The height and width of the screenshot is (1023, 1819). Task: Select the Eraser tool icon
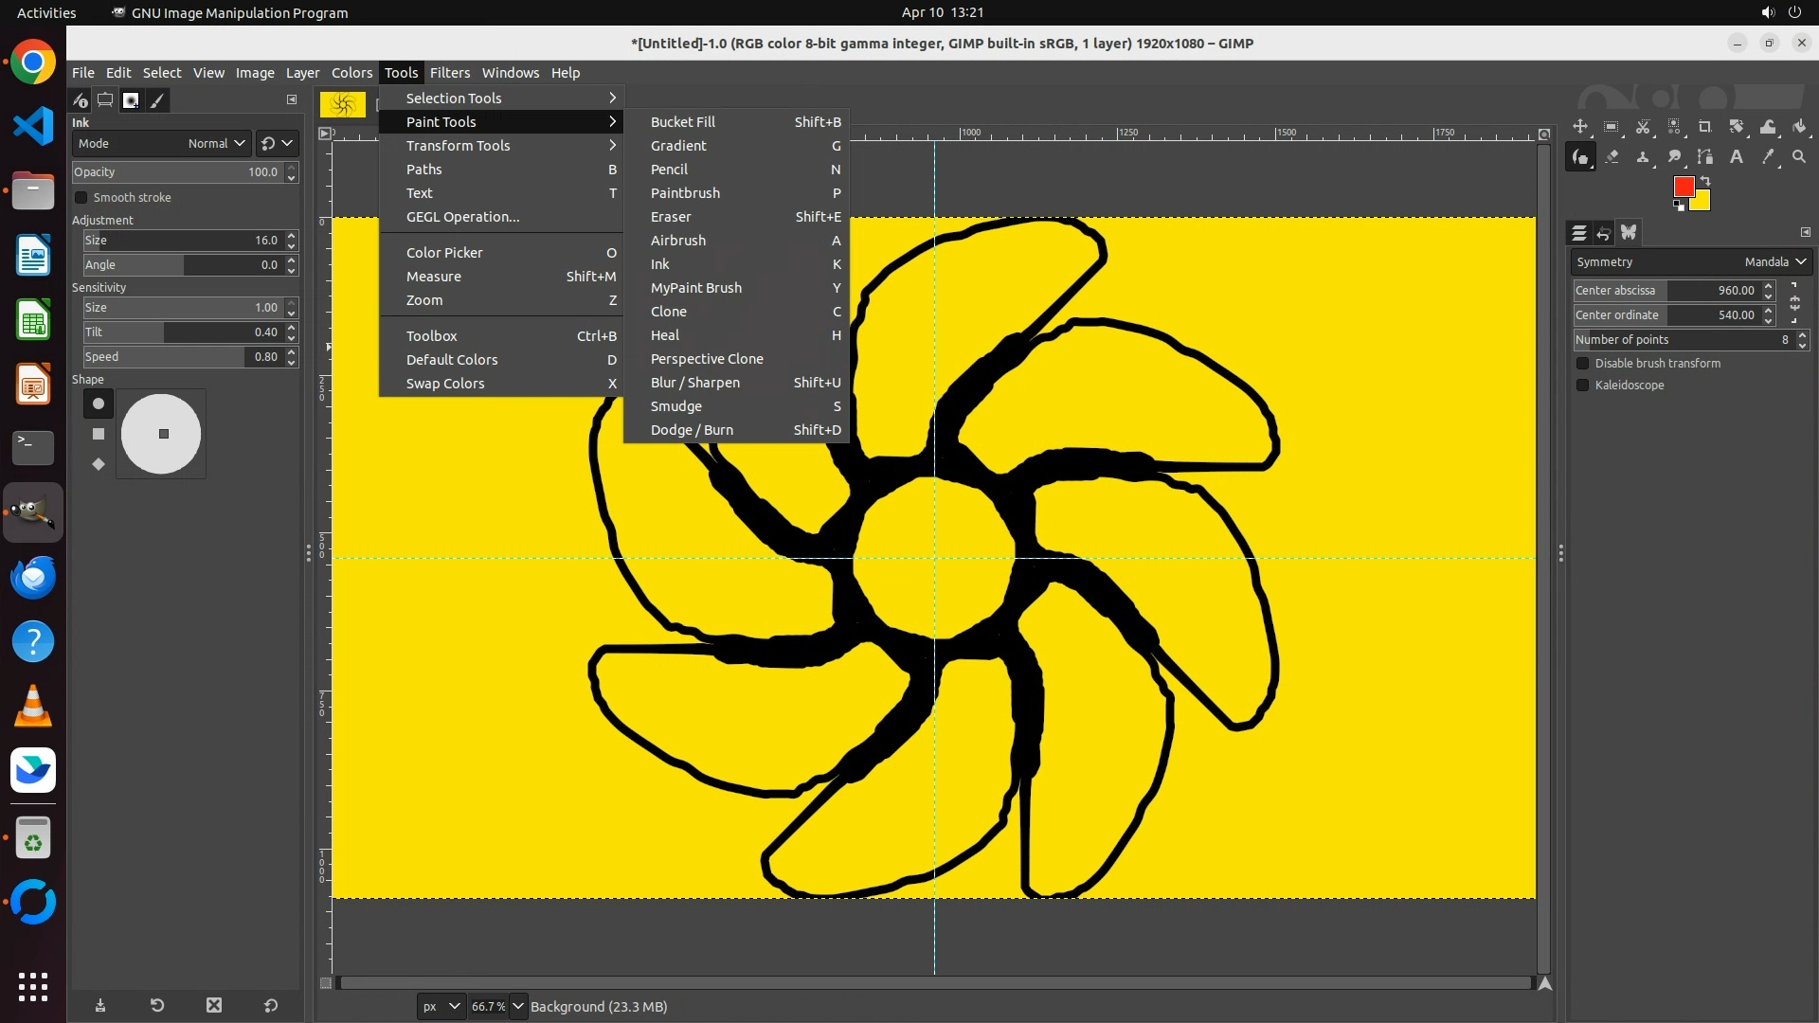[x=1612, y=157]
